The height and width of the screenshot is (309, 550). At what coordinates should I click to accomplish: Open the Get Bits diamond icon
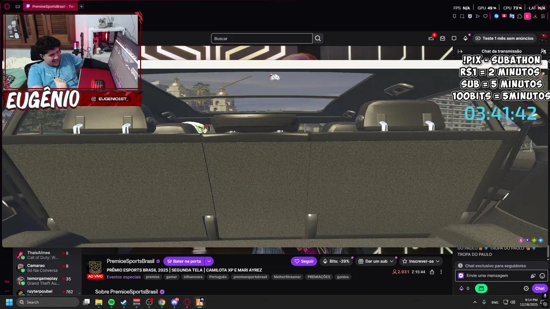coord(465,38)
